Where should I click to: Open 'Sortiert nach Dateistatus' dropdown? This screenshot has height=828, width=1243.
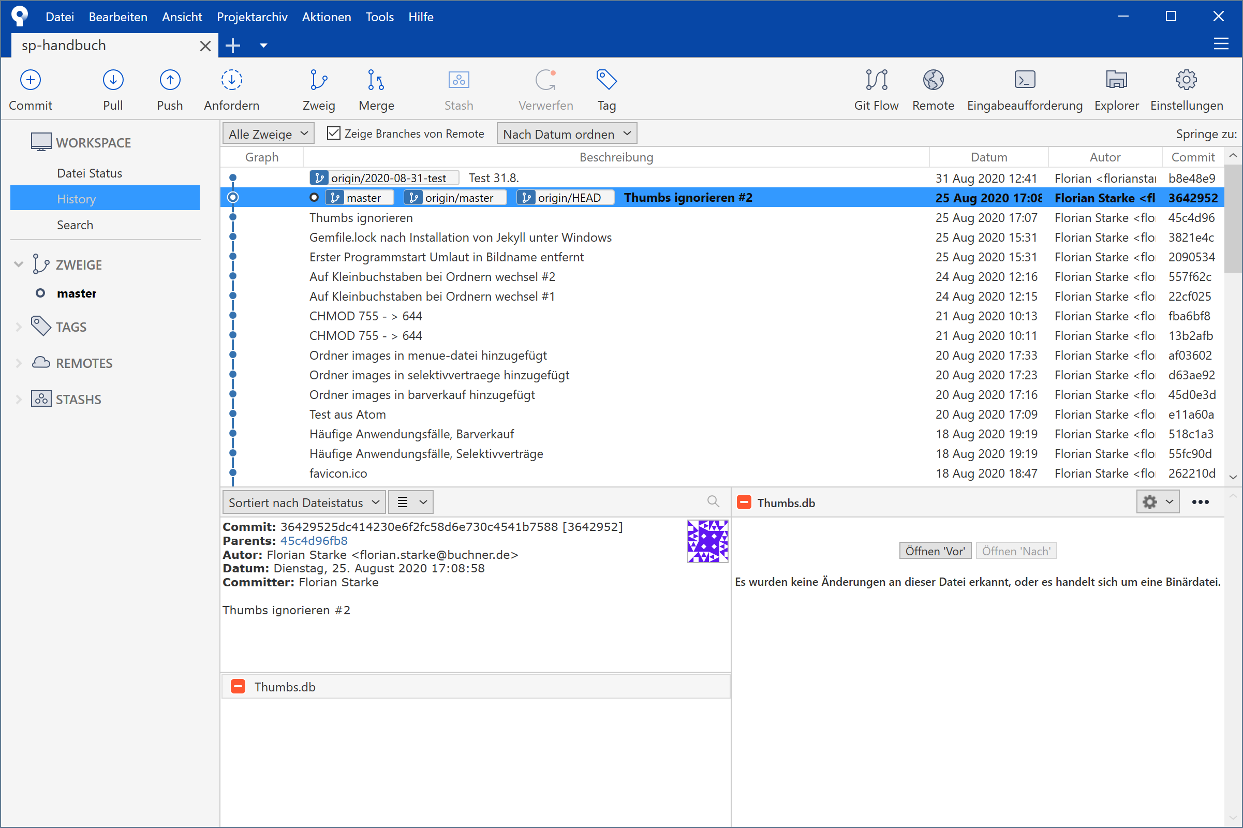tap(304, 502)
